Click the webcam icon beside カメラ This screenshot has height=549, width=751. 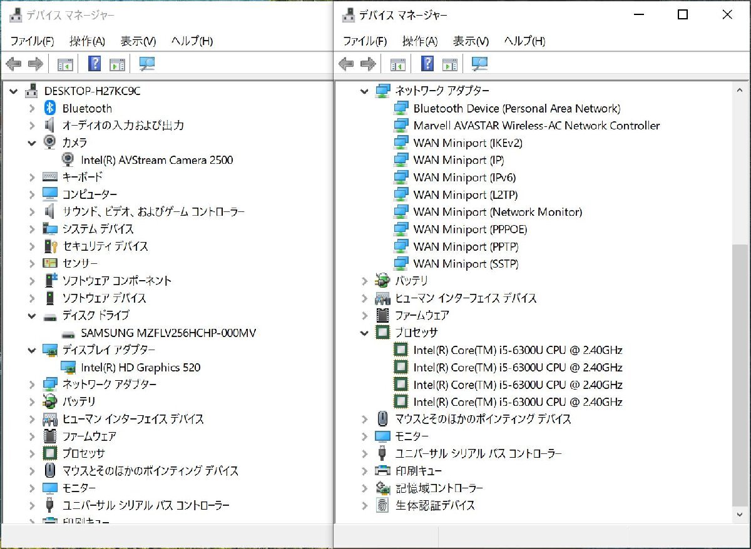point(50,142)
